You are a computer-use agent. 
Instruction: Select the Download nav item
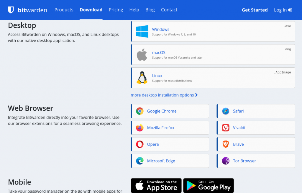[91, 10]
